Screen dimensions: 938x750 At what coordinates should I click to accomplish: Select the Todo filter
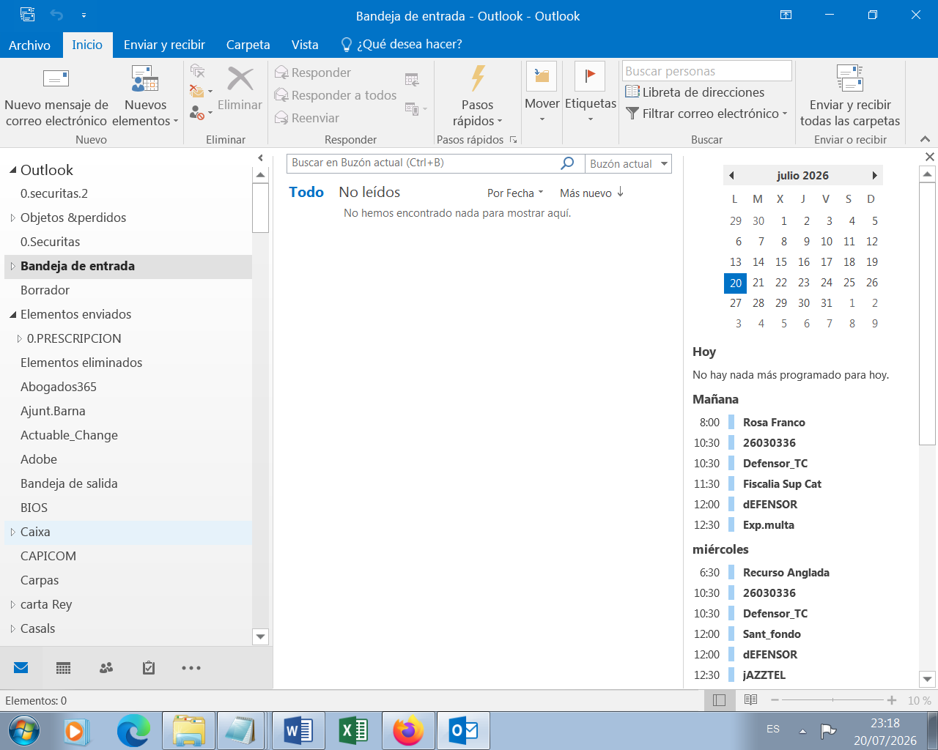click(306, 192)
